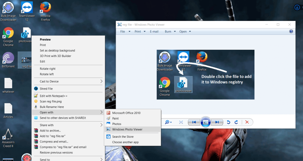Expand Open with submenu arrow

[x=101, y=112]
